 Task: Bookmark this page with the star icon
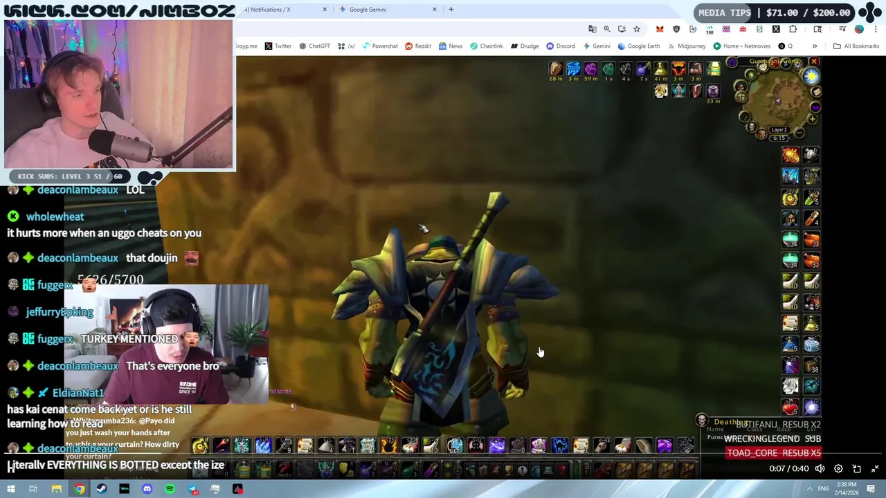pyautogui.click(x=637, y=29)
